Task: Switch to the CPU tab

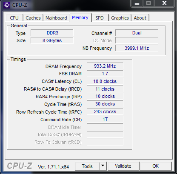Action: [14, 18]
